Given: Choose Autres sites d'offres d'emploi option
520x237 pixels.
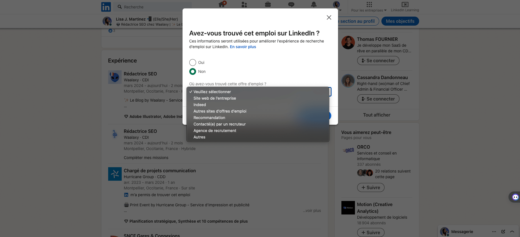Looking at the screenshot, I should coord(258,111).
